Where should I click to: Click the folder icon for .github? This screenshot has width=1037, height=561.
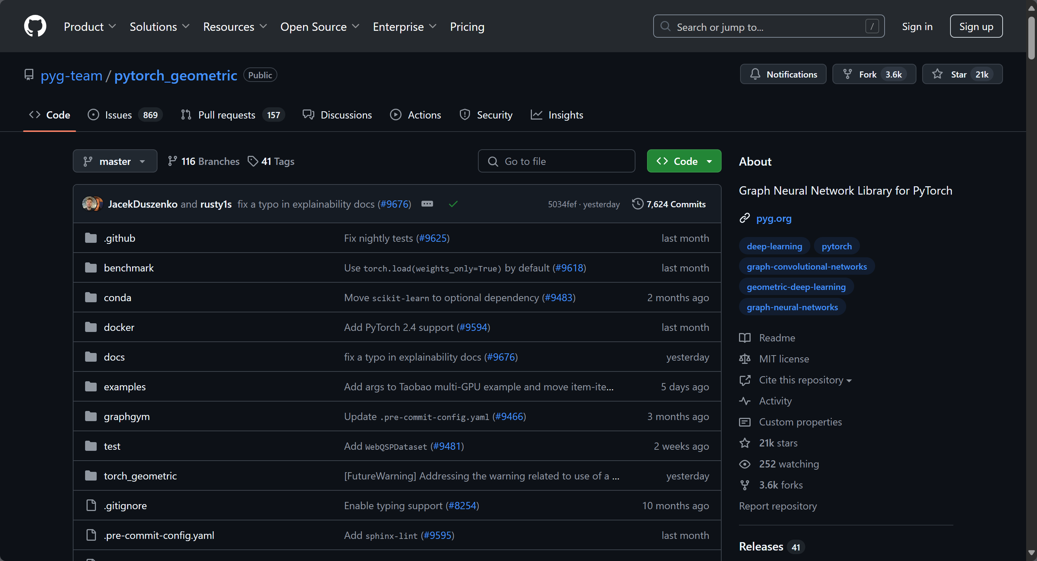pos(91,238)
